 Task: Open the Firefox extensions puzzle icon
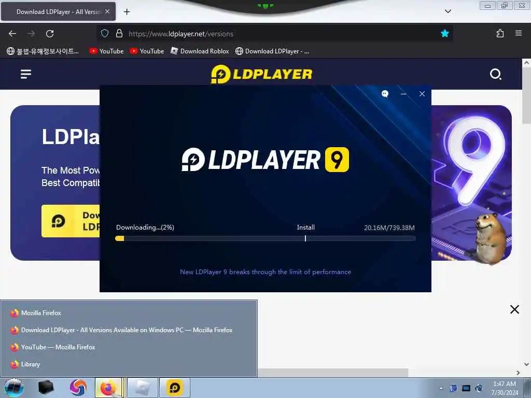500,33
